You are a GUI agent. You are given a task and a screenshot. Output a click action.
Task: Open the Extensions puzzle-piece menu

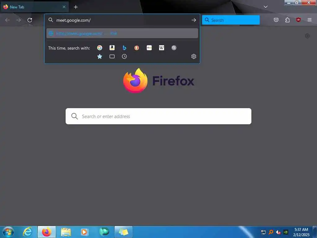click(287, 20)
